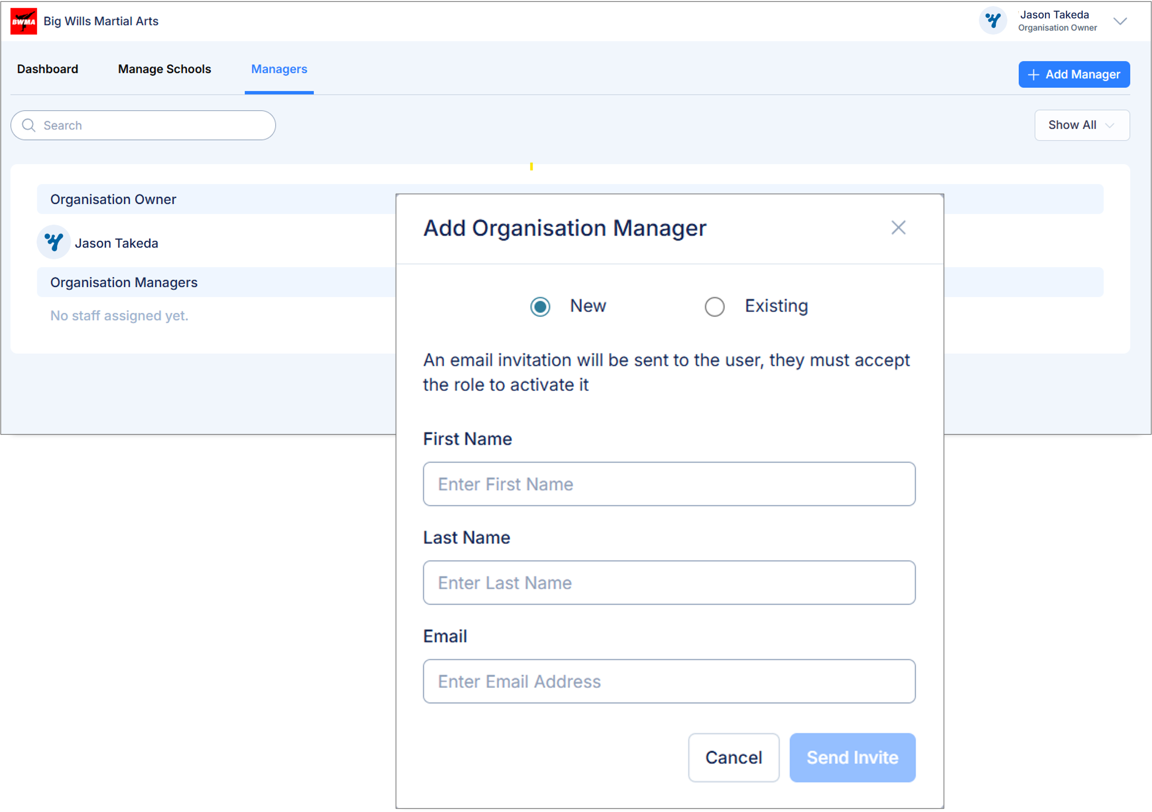Screen dimensions: 1152x812
Task: Click into the Enter Last Name field
Action: (x=669, y=582)
